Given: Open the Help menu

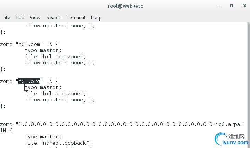Looking at the screenshot, I should pos(96,17).
